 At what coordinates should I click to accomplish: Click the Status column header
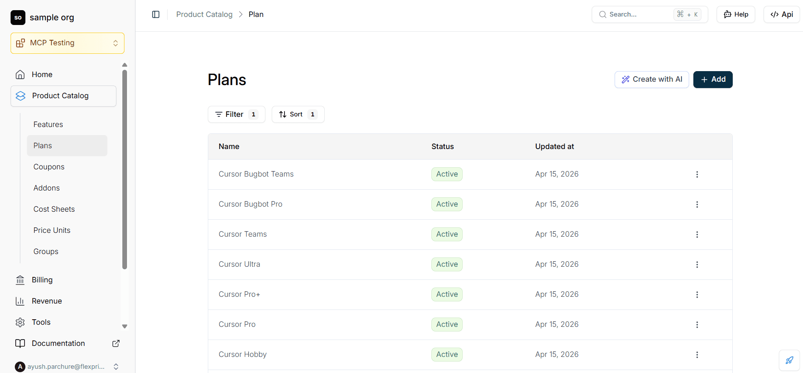(x=443, y=146)
